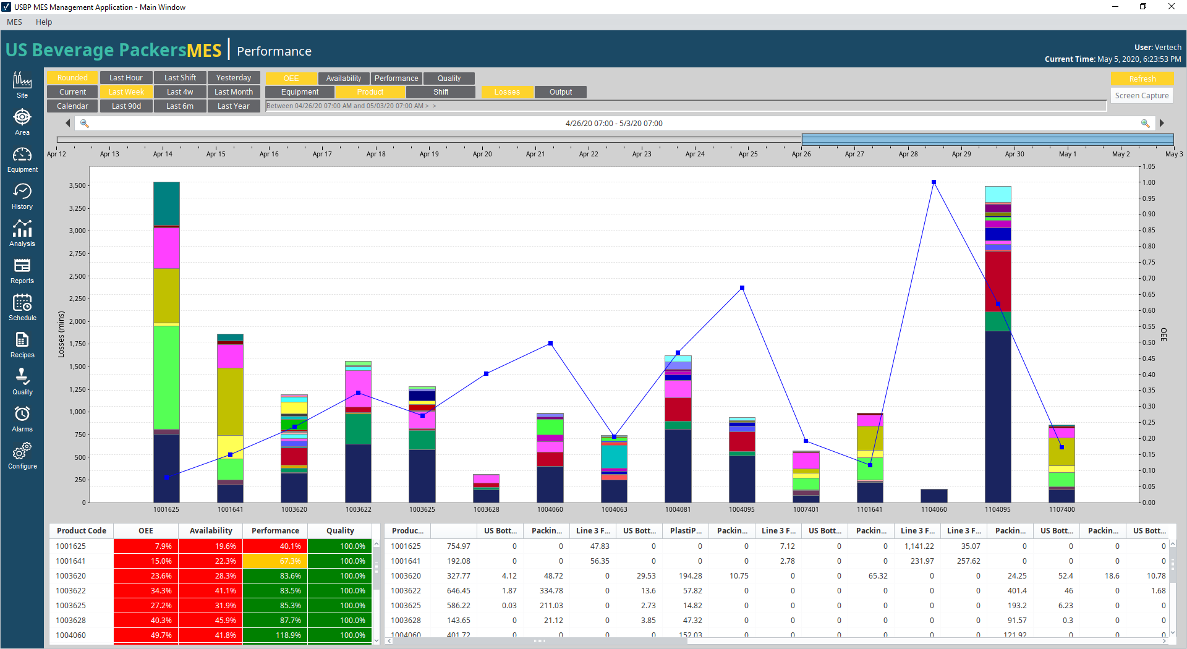
Task: Open the Reports sidebar icon
Action: tap(22, 270)
